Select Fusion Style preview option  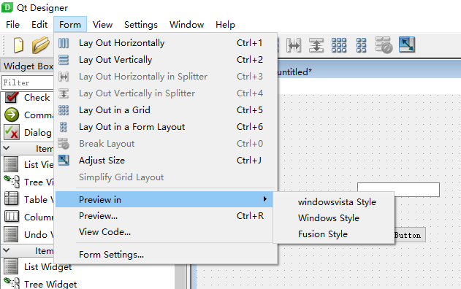334,234
